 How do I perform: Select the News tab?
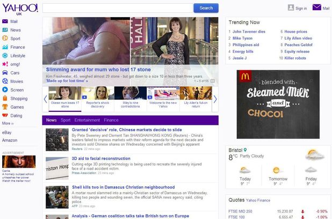[x=51, y=120]
